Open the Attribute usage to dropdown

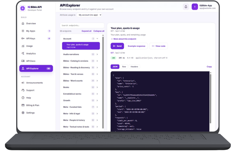click(x=89, y=15)
